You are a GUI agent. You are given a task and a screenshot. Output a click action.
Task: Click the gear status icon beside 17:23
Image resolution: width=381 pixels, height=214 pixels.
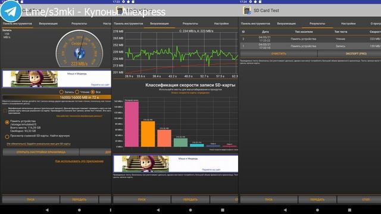pos(123,1)
